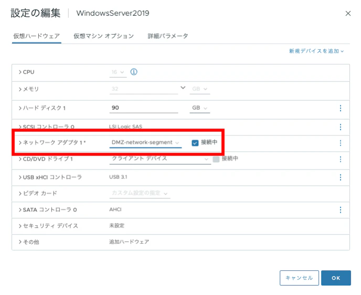361x295 pixels.
Task: Open the DMZ-network-segment network dropdown
Action: pyautogui.click(x=145, y=143)
